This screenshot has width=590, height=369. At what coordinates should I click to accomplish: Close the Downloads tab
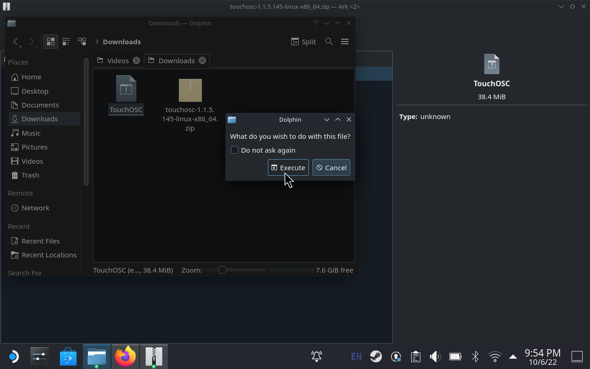[x=202, y=60]
